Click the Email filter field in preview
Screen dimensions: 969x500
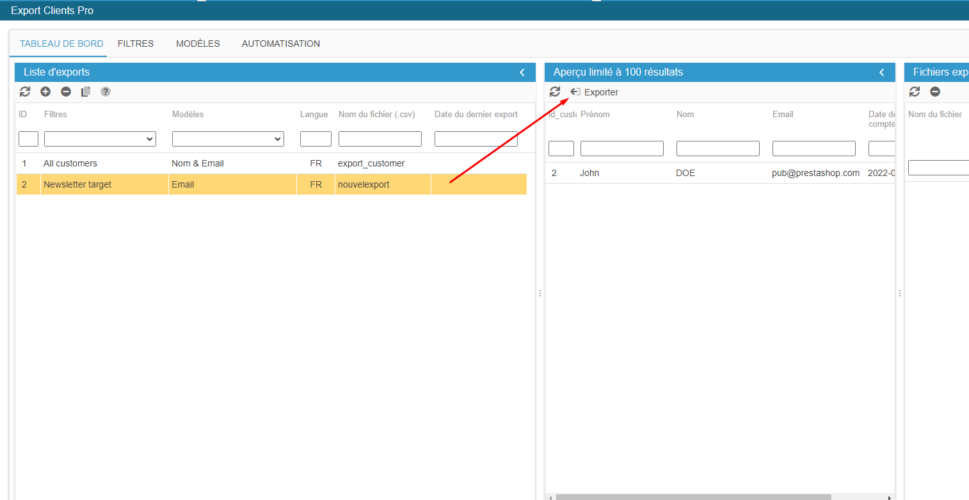814,149
